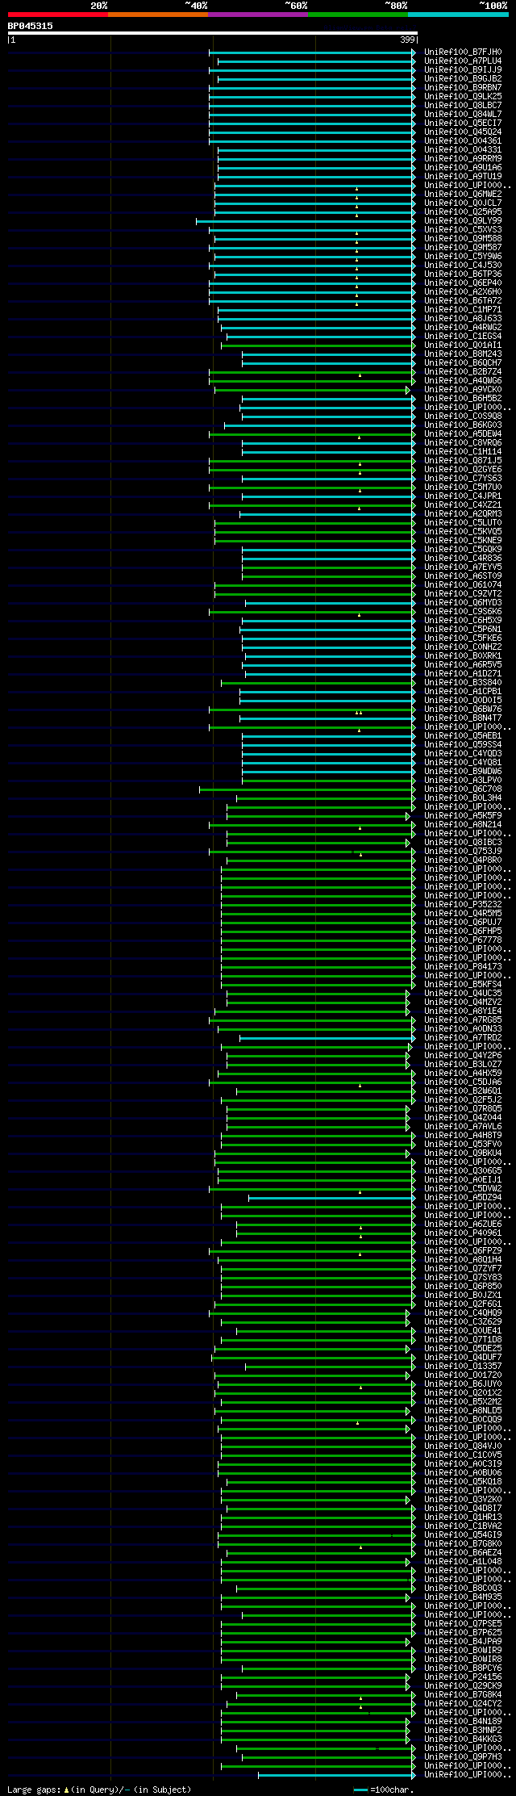Click the UniRef100_C1MP71 label
The height and width of the screenshot is (1796, 516).
[463, 309]
